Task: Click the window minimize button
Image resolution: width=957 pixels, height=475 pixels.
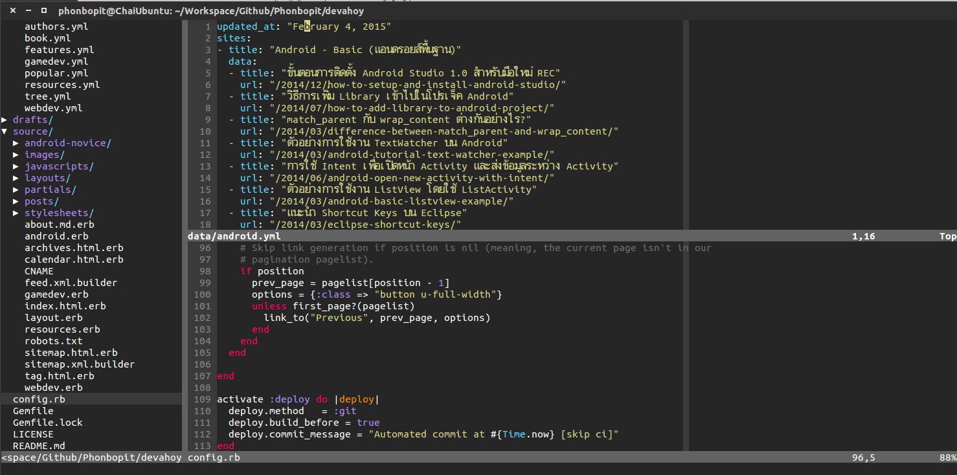Action: pyautogui.click(x=28, y=10)
